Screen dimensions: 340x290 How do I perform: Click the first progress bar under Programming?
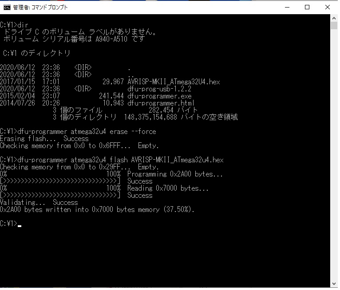tap(60, 181)
